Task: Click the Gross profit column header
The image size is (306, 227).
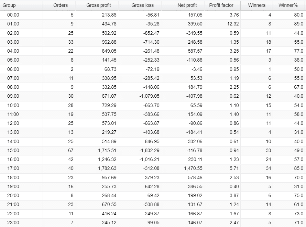Action: 98,5
